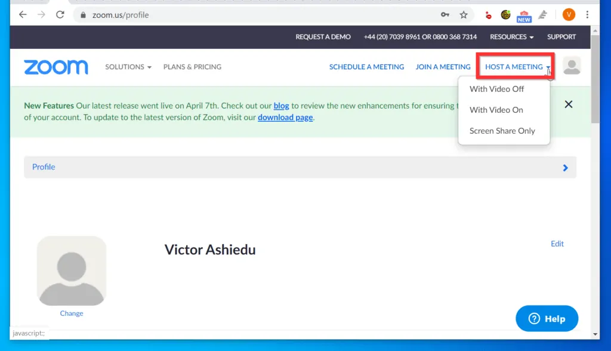Click the grey pen extension icon

(x=543, y=15)
